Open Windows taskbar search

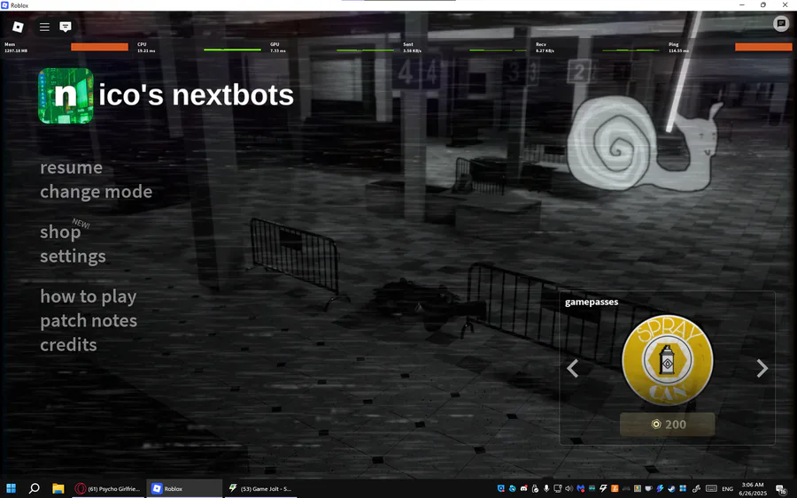(x=34, y=488)
